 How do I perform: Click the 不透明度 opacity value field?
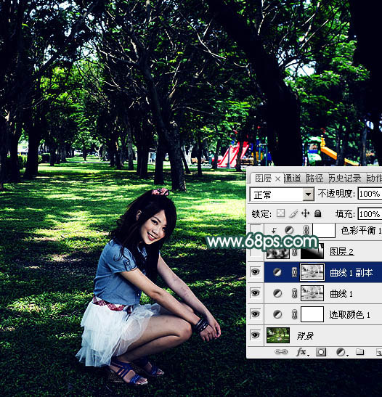(x=370, y=194)
